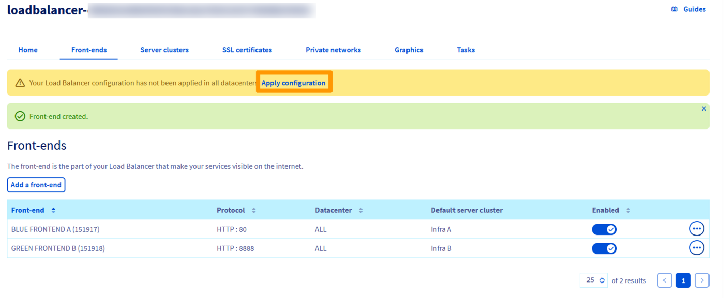
Task: Select page 1 in pagination
Action: 683,280
